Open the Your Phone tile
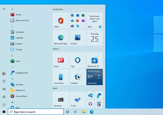This screenshot has width=163, height=115. pyautogui.click(x=61, y=77)
